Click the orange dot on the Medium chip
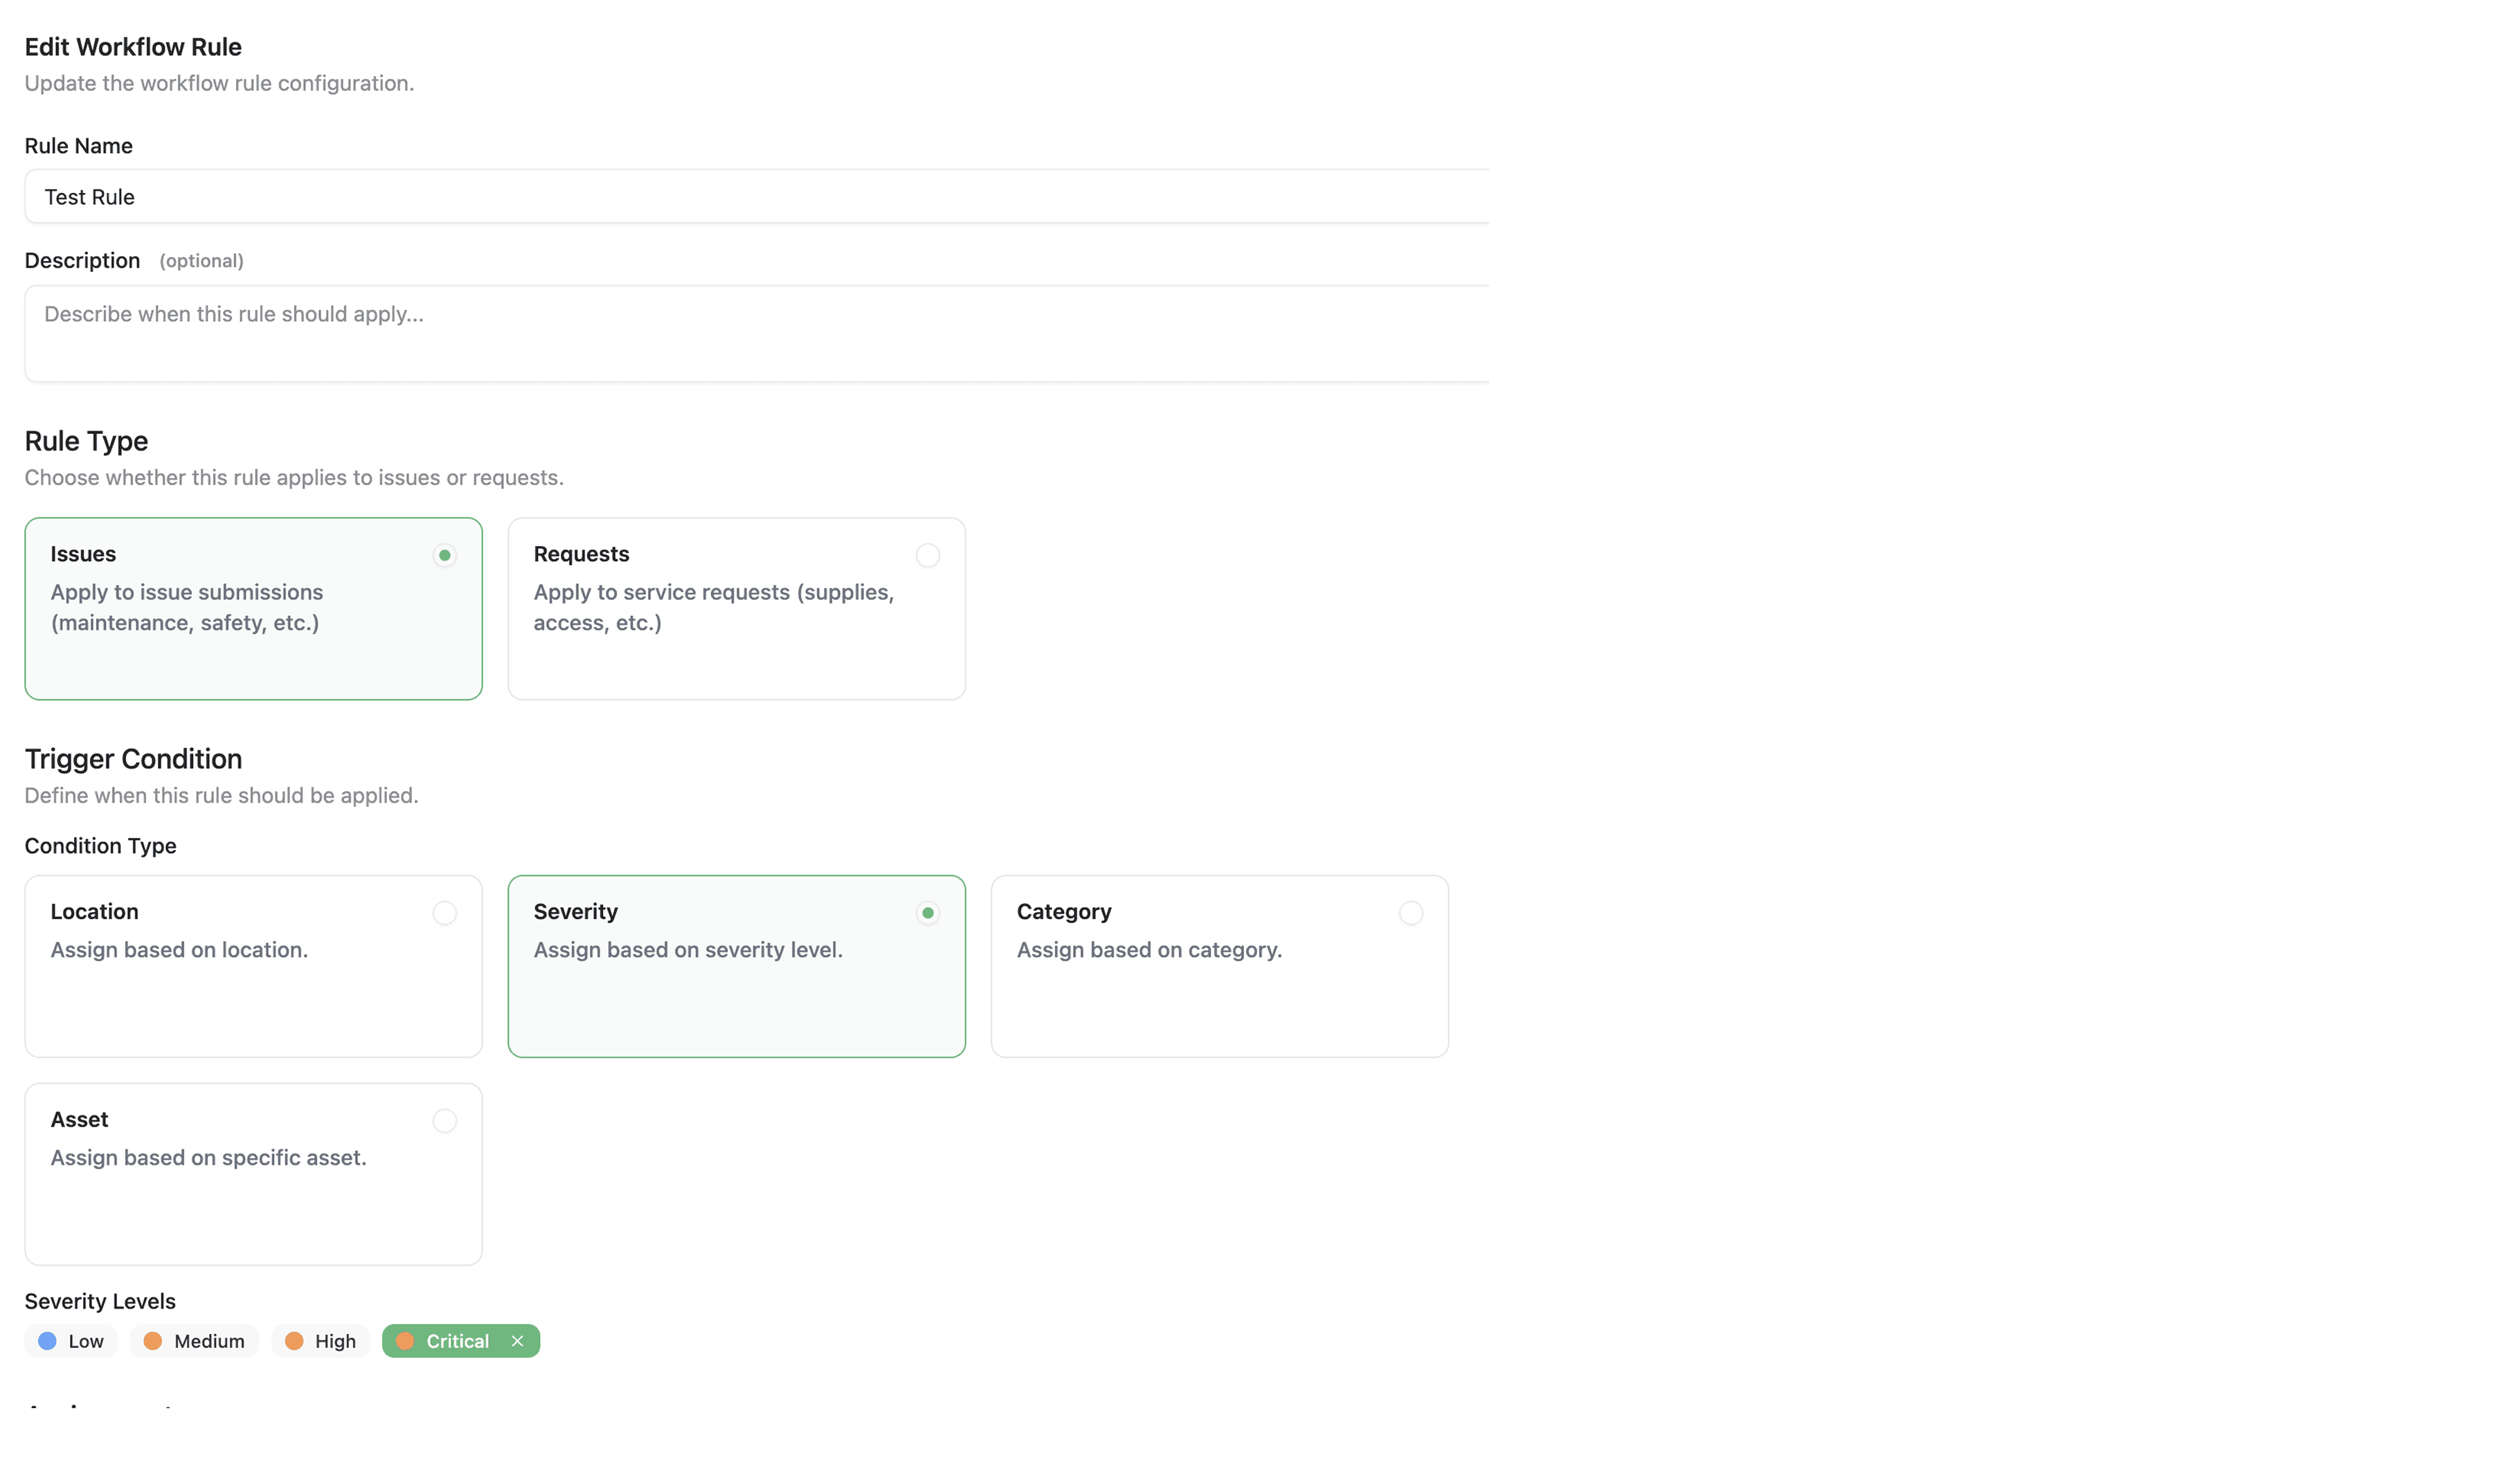 click(154, 1341)
